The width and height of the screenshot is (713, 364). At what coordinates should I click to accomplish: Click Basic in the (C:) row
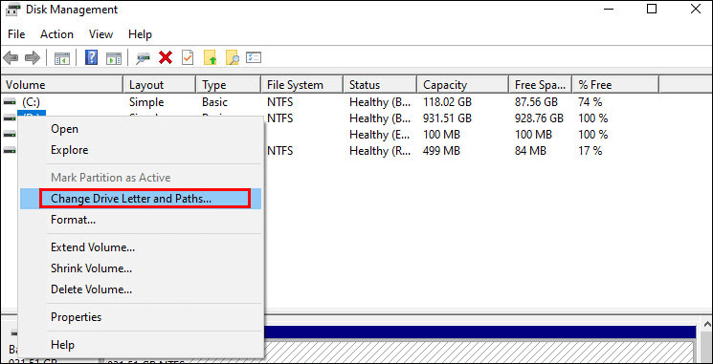[x=214, y=102]
